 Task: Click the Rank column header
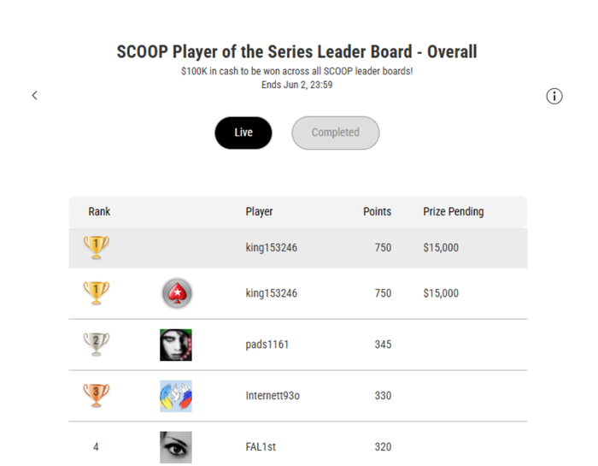[99, 211]
